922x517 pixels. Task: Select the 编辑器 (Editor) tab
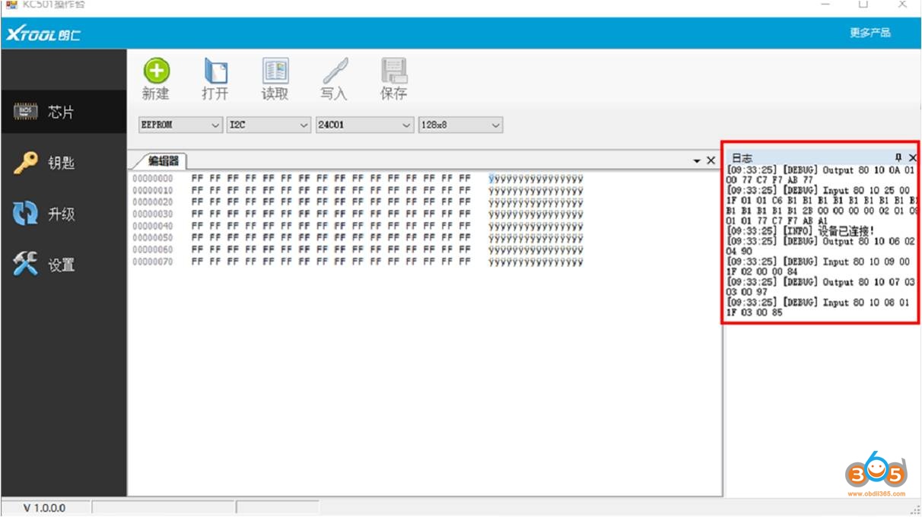click(x=163, y=161)
